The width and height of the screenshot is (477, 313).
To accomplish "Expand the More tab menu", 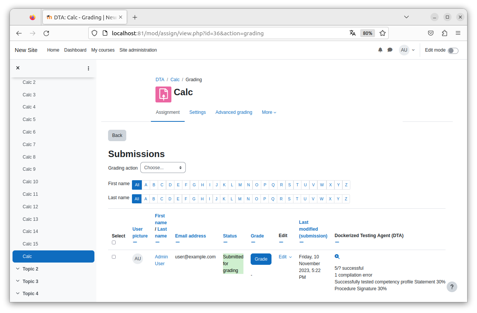I will coord(269,112).
